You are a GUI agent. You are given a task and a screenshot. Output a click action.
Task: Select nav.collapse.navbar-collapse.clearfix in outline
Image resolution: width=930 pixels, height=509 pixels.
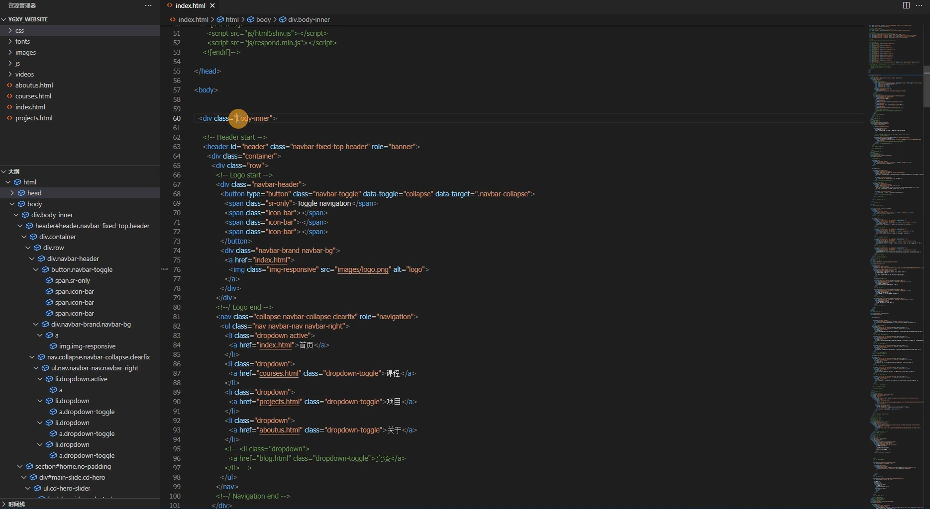point(99,357)
